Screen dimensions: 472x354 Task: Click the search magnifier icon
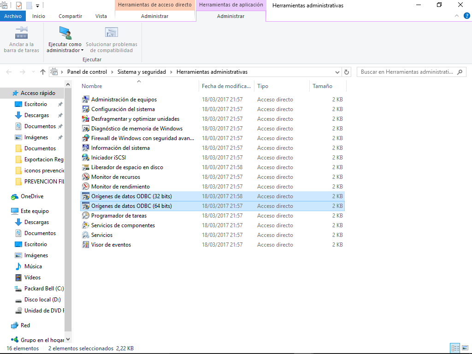coord(460,72)
